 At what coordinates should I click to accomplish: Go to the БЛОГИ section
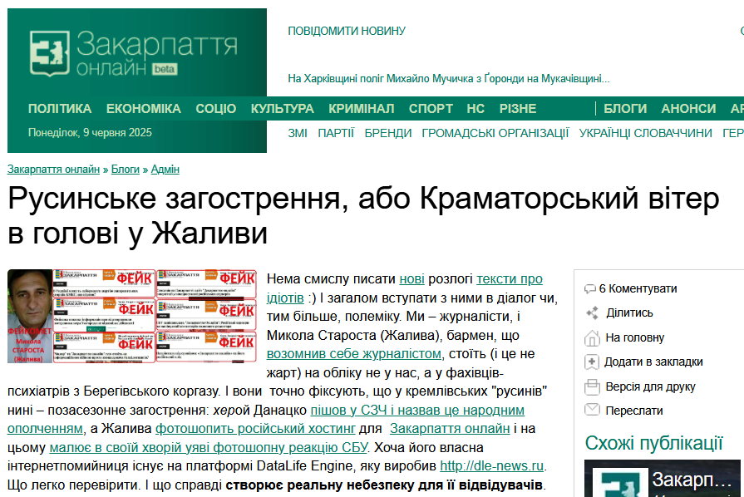pyautogui.click(x=625, y=109)
